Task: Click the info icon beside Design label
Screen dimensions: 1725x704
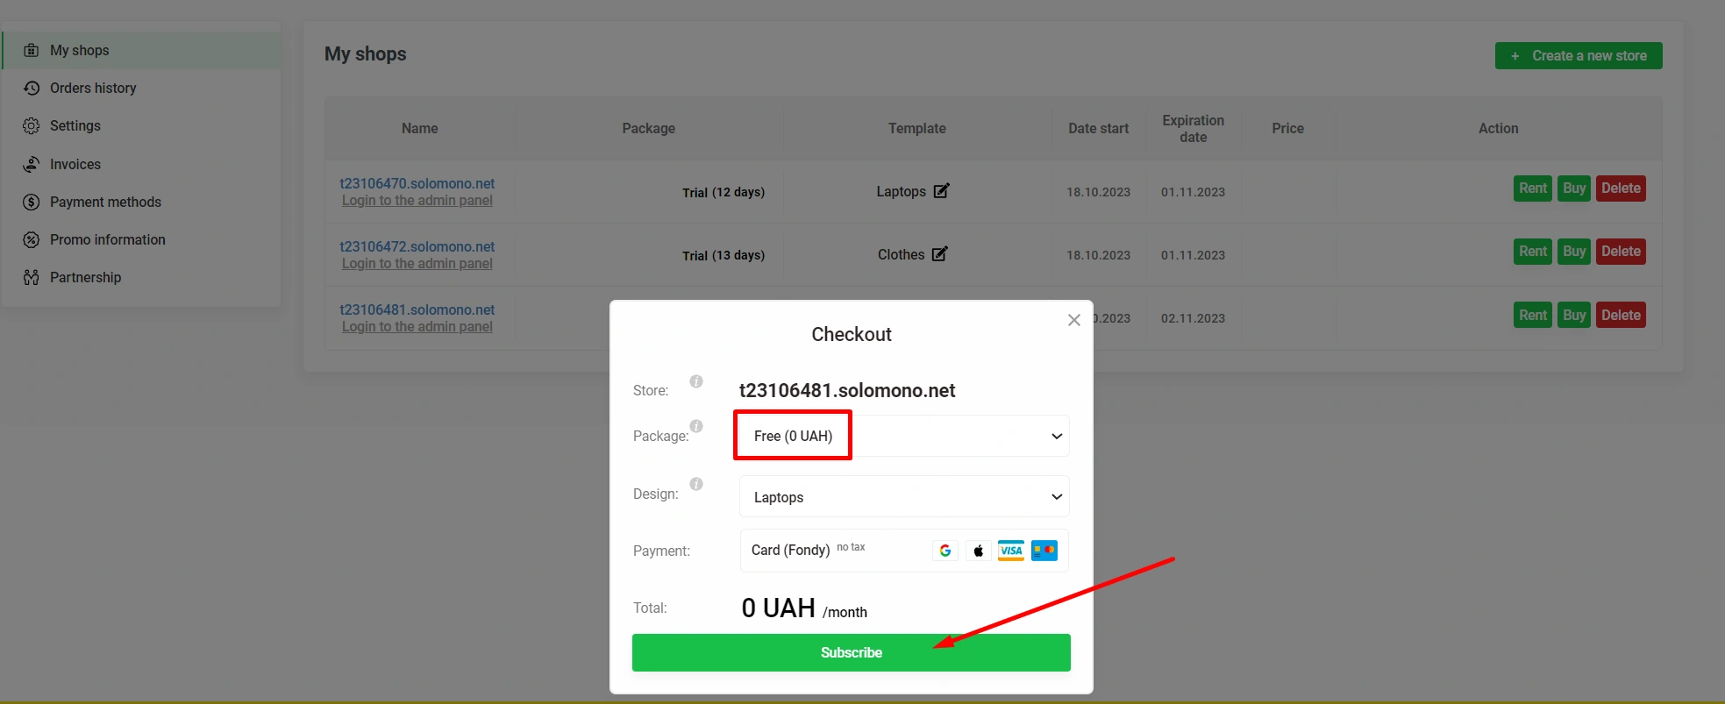Action: coord(696,484)
